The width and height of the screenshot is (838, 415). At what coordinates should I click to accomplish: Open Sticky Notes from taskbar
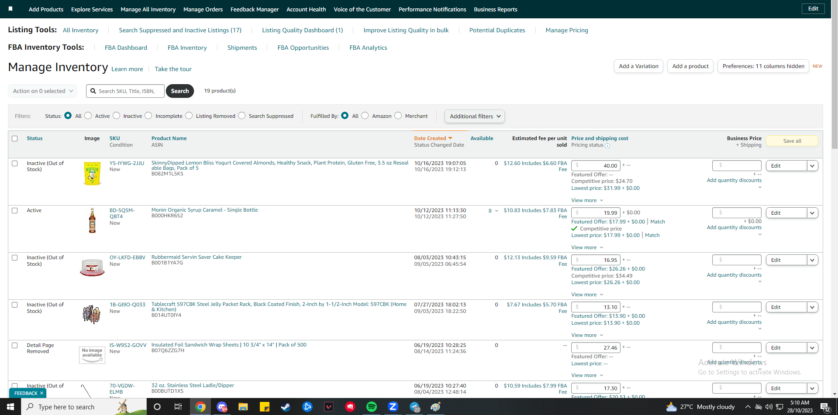pyautogui.click(x=265, y=407)
